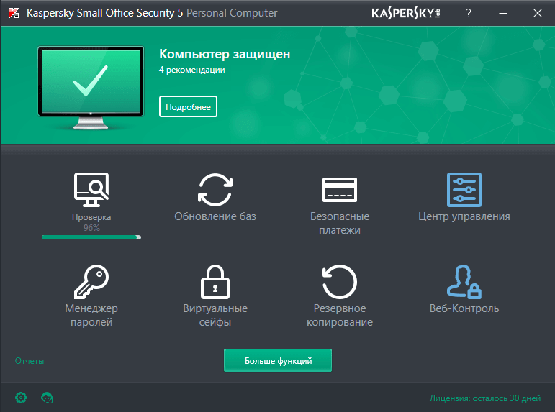
Task: Click the scan progress bar at 96%
Action: tap(91, 237)
